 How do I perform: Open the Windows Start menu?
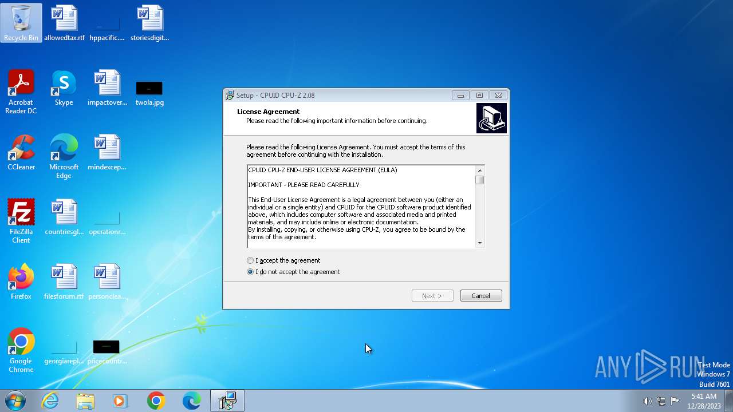[x=15, y=401]
